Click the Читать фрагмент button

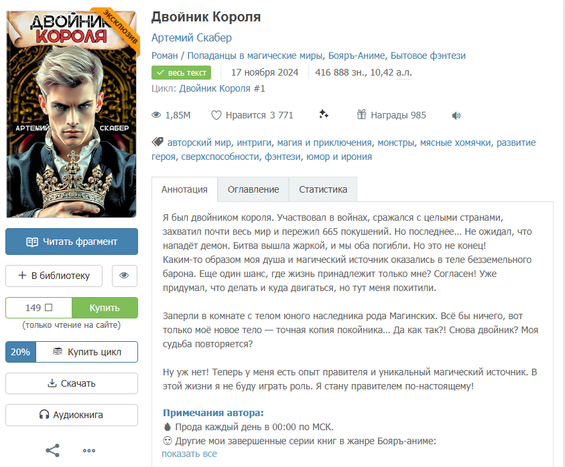[x=72, y=242]
